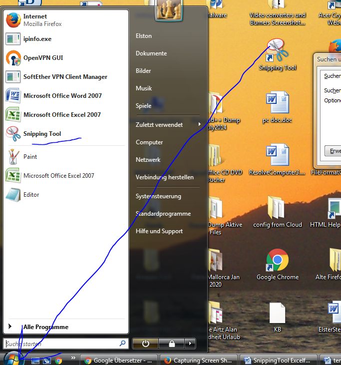Start SoftEther VPN Client Manager
The width and height of the screenshot is (341, 365).
(x=66, y=77)
